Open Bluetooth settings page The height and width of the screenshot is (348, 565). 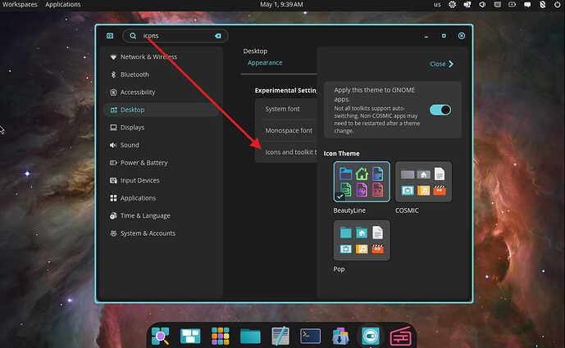(x=161, y=75)
